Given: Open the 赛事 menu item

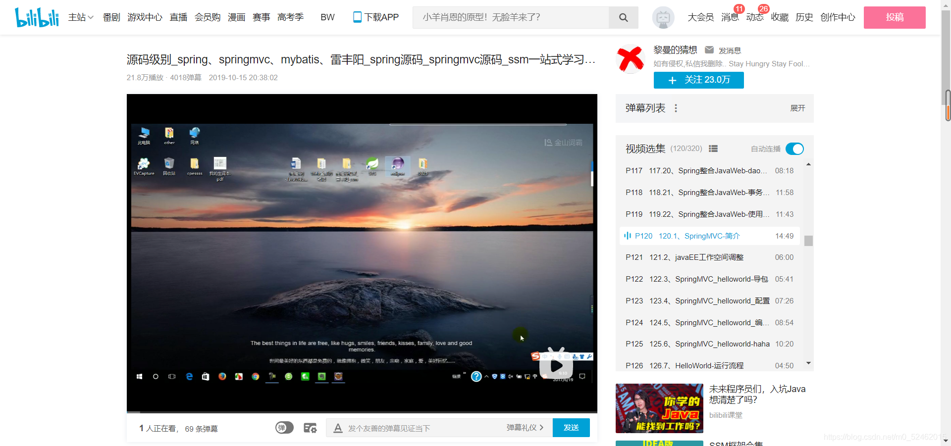Looking at the screenshot, I should coord(261,17).
